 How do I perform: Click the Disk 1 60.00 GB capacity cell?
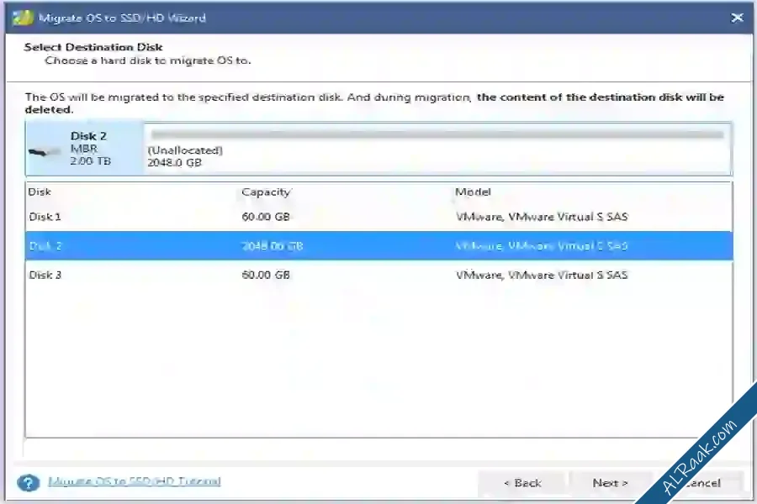[266, 217]
